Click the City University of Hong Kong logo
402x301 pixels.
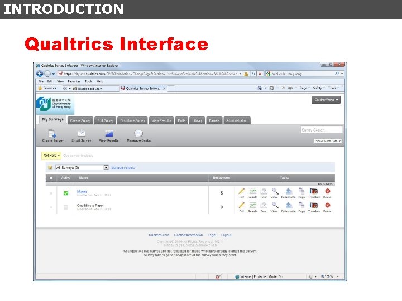pyautogui.click(x=55, y=104)
